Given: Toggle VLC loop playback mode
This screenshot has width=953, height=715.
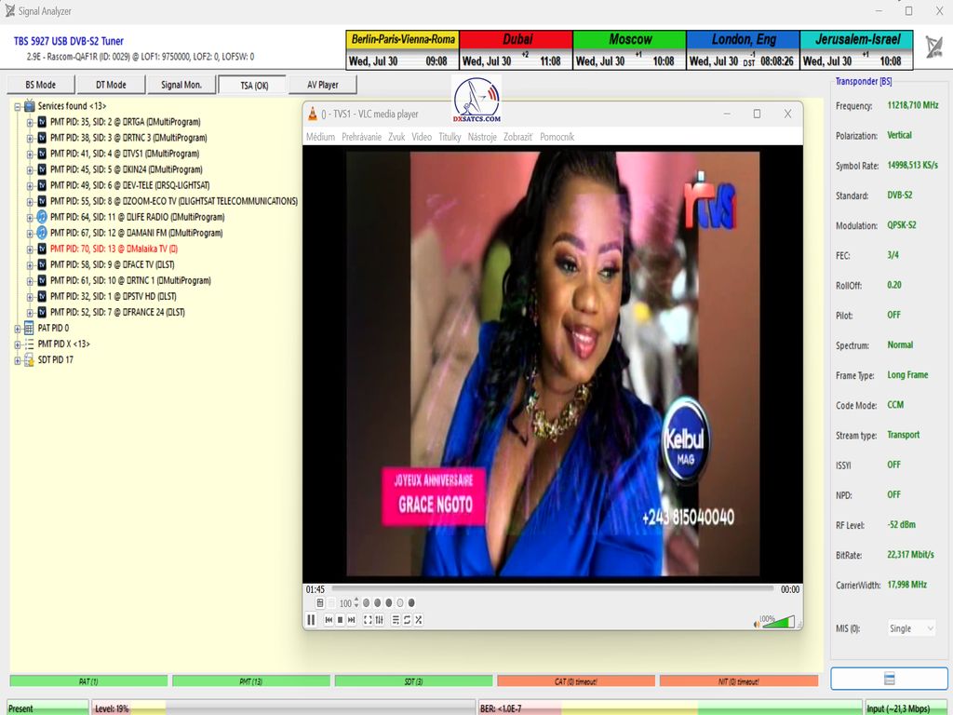Looking at the screenshot, I should [x=407, y=620].
